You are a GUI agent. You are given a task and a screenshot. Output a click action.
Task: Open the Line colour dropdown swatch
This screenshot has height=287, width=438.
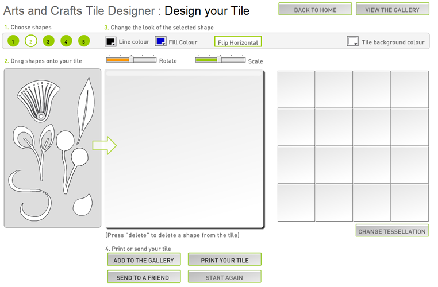click(x=110, y=41)
